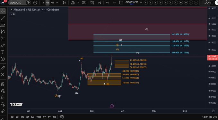Image resolution: width=218 pixels, height=120 pixels.
Task: Set the range to 6M
Action: [33, 117]
